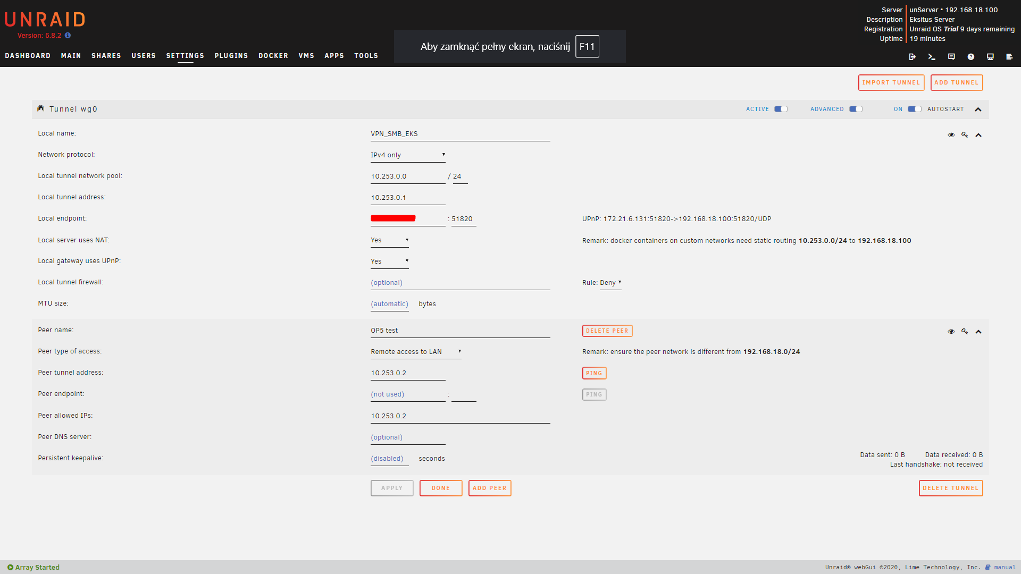Click the help question mark icon
1021x574 pixels.
[971, 57]
